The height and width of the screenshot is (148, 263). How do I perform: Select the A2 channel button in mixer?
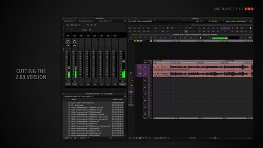75,84
